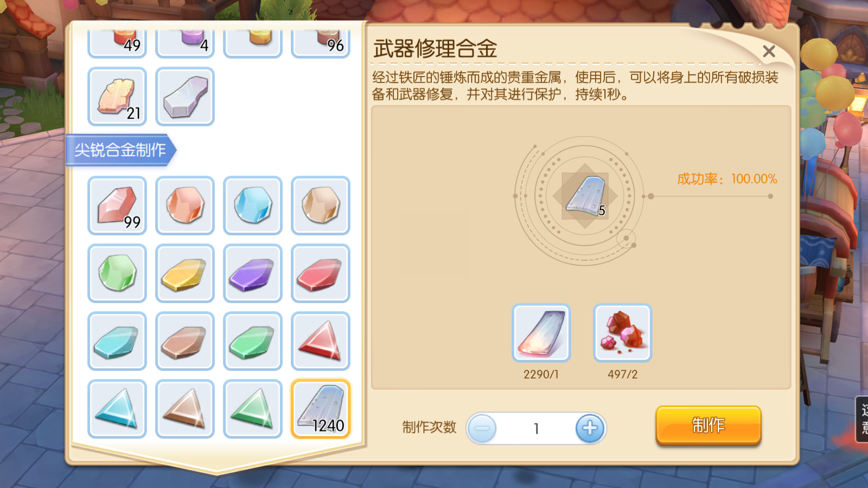Select the green triangle alloy
This screenshot has width=868, height=488.
253,409
